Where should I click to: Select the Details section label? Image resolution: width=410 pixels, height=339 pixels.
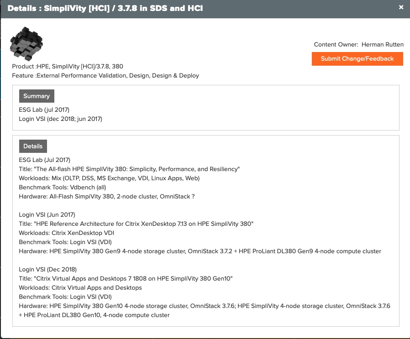click(33, 146)
